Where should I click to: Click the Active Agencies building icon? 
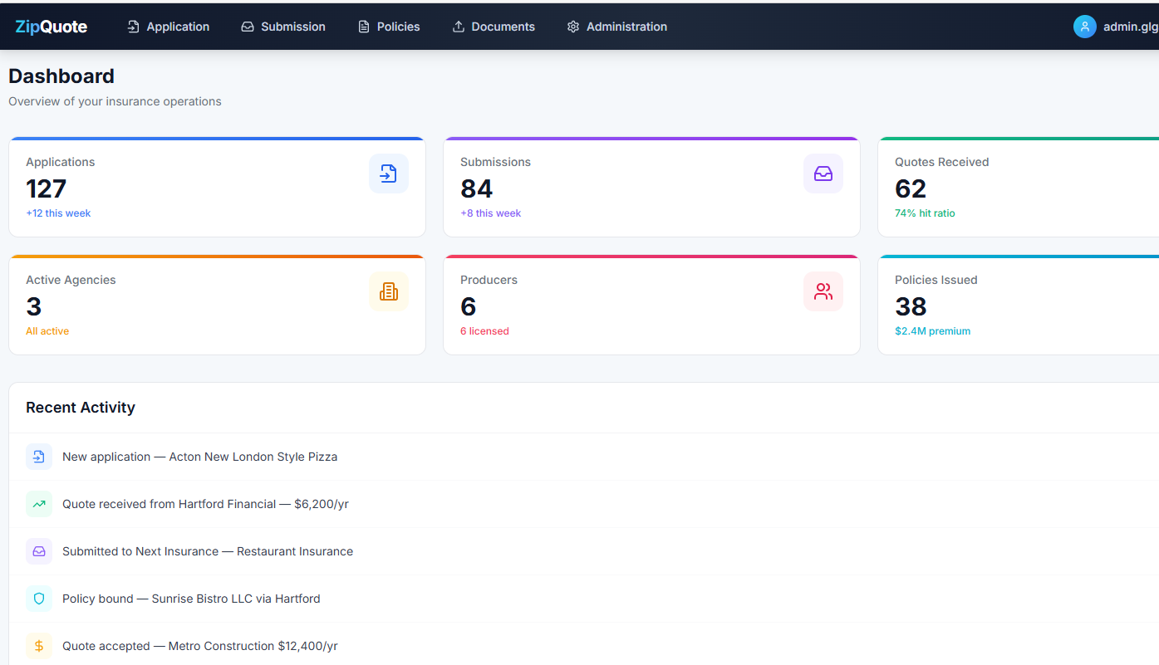click(x=389, y=291)
